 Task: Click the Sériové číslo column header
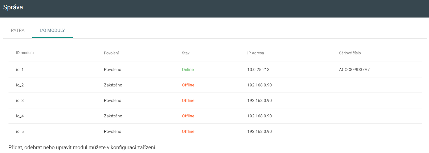point(350,53)
